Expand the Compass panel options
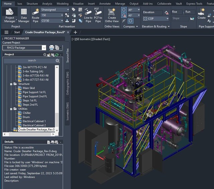 [130, 26]
